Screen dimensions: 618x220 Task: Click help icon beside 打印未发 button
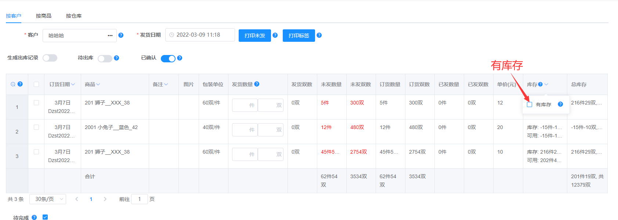275,35
